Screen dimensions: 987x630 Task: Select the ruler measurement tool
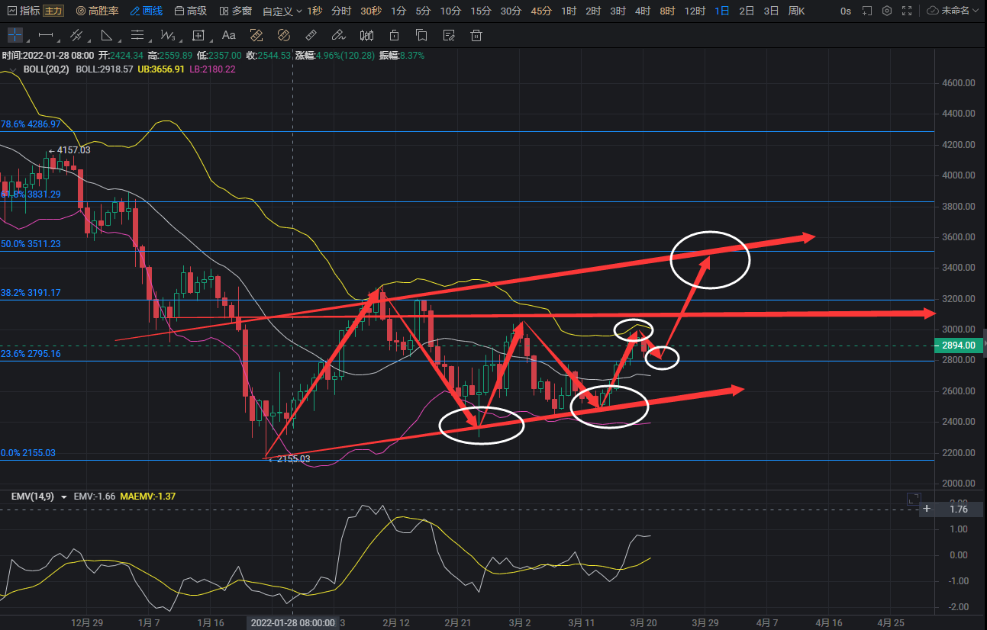(310, 35)
